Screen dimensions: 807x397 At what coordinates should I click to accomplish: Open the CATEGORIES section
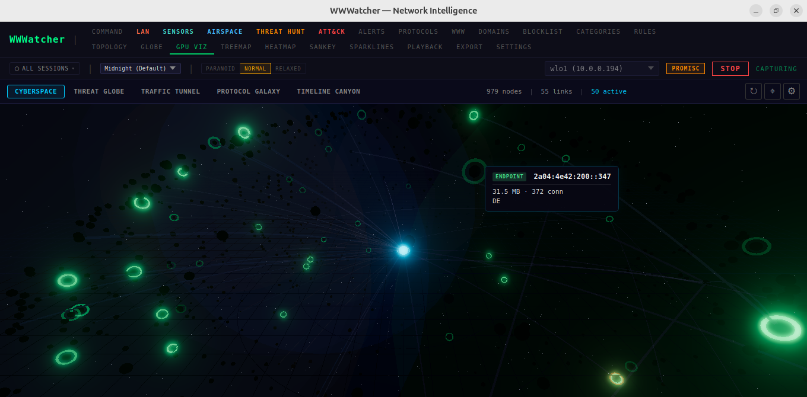pyautogui.click(x=598, y=31)
